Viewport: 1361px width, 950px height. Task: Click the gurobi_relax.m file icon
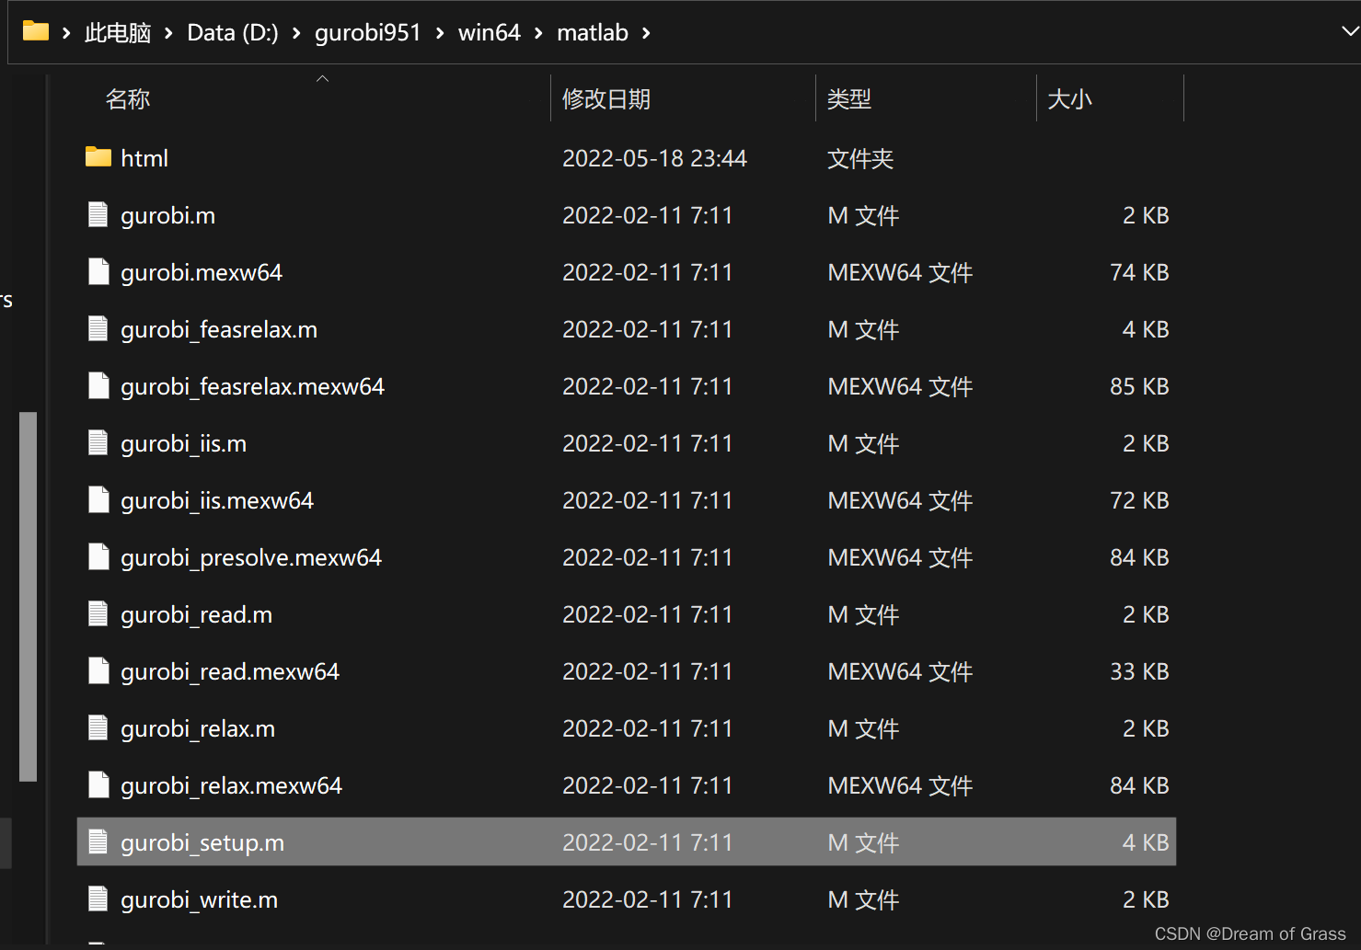coord(98,727)
